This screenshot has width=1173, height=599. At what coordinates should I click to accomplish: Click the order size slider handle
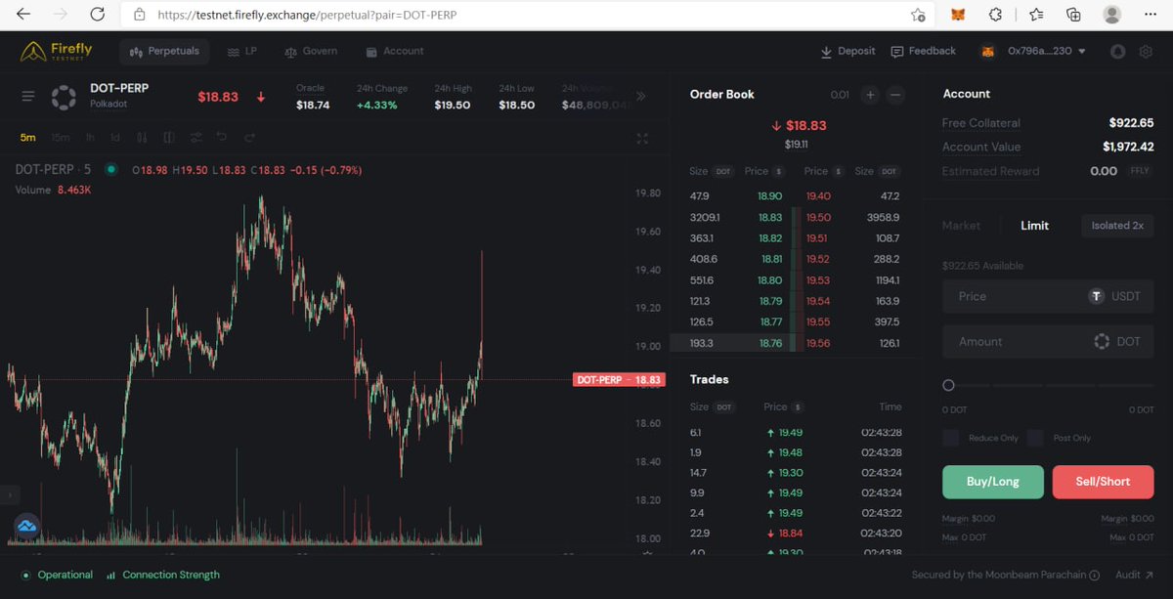pos(948,385)
